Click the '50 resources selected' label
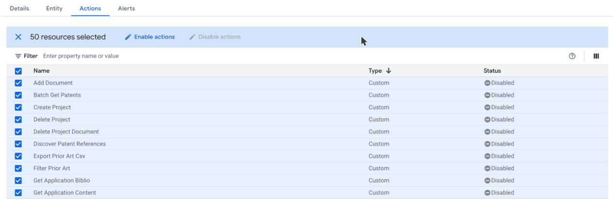This screenshot has width=616, height=199. click(68, 37)
